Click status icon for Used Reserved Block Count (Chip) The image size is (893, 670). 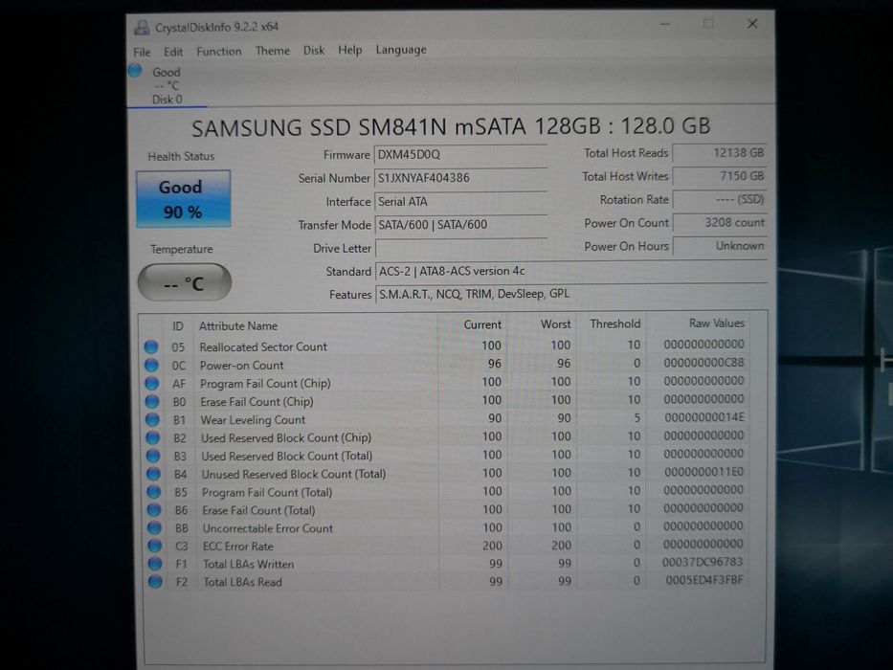[x=152, y=437]
